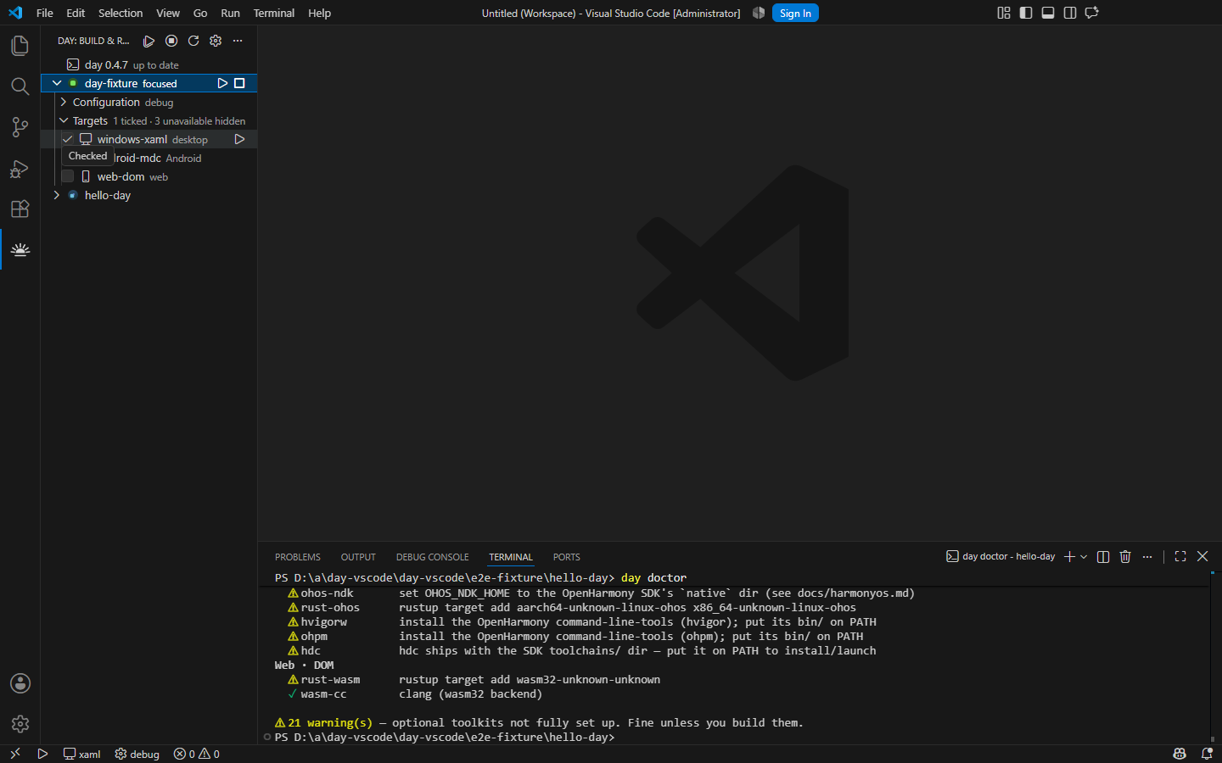1222x763 pixels.
Task: Switch to the Output tab
Action: click(358, 557)
